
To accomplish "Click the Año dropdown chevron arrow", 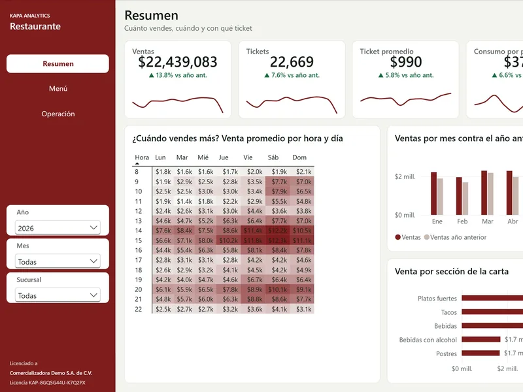I will 93,227.
